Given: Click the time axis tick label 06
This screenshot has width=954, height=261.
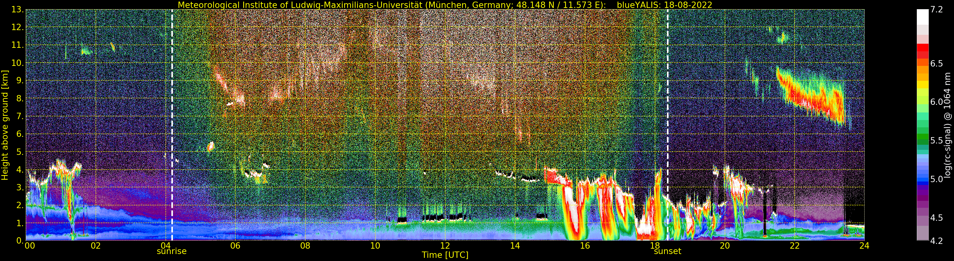Looking at the screenshot, I should pos(235,245).
